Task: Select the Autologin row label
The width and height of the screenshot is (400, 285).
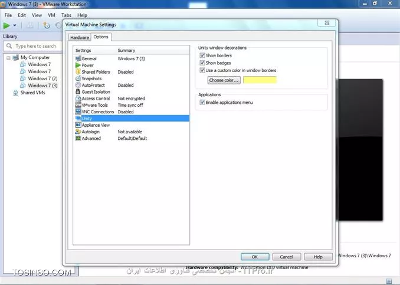Action: coord(91,132)
